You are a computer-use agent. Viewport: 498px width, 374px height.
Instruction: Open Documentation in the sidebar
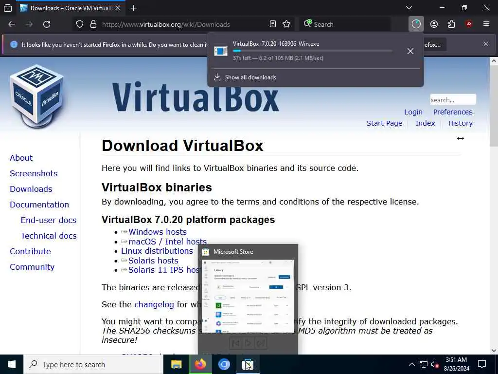coord(39,205)
